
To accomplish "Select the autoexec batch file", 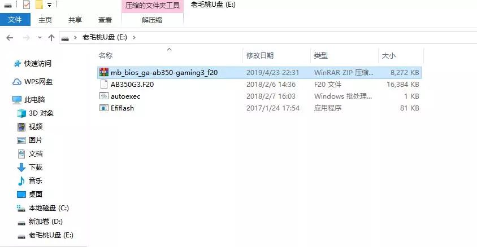I will [259, 96].
